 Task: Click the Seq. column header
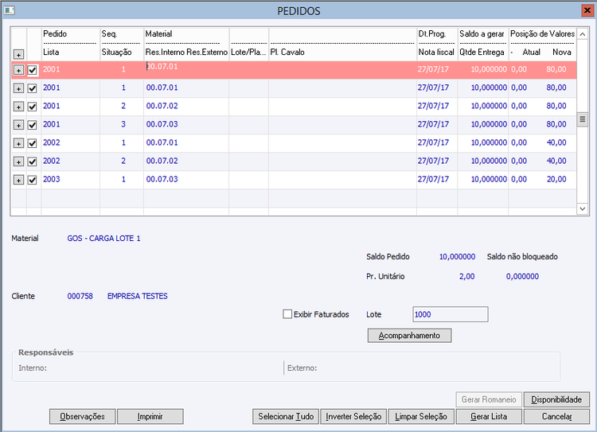(x=109, y=34)
